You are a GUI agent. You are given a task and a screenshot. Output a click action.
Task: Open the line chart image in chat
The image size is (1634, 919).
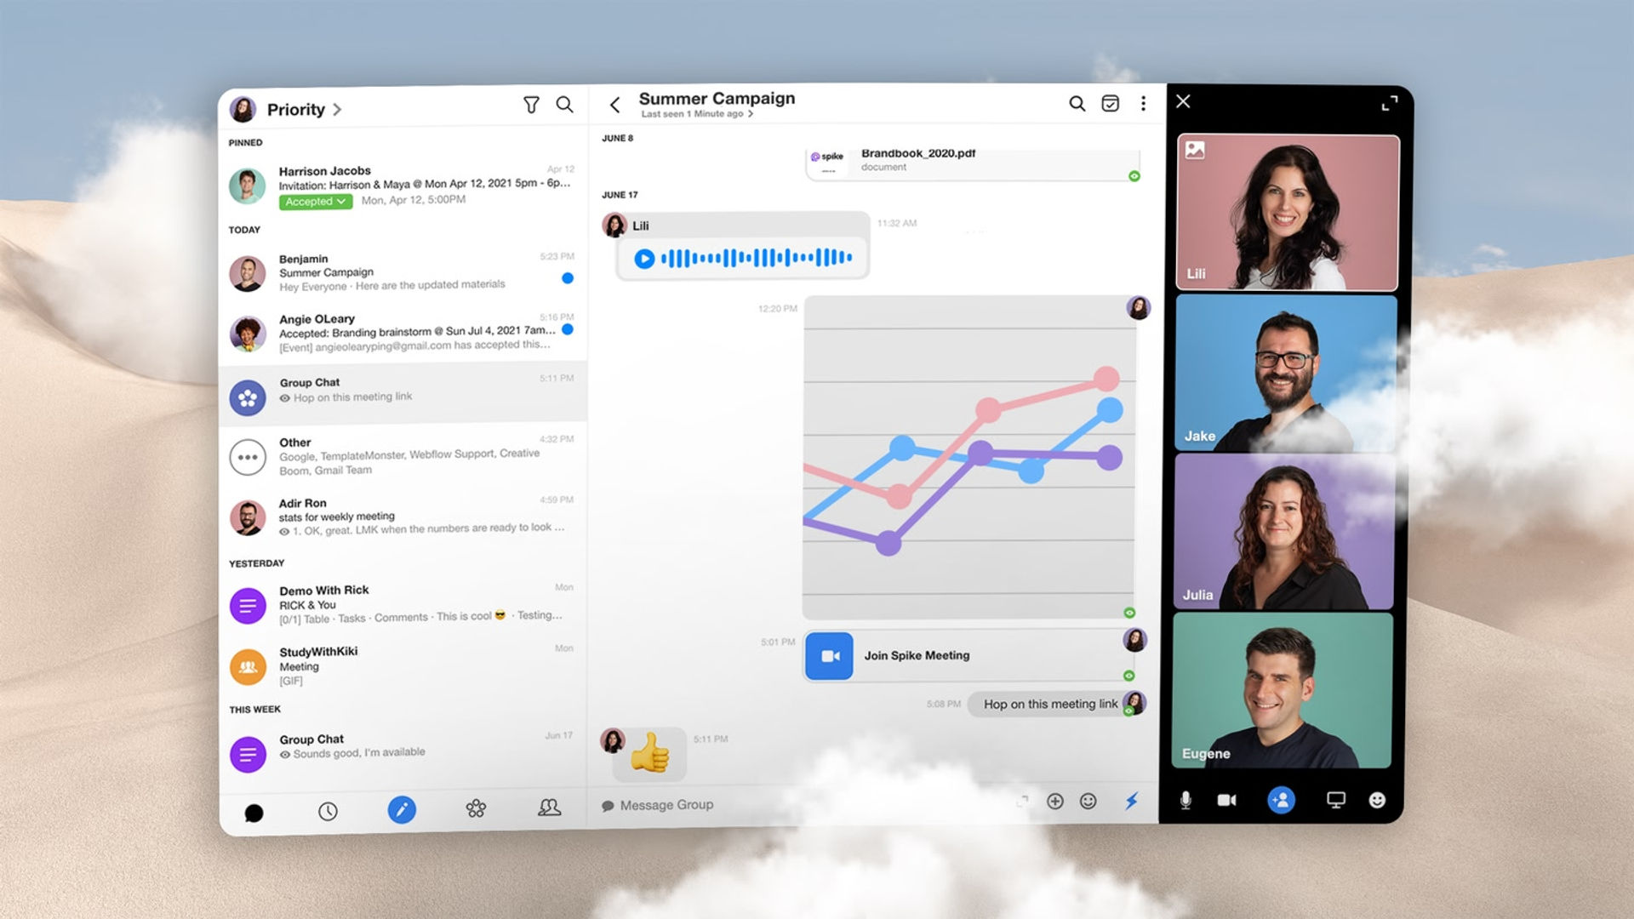point(968,457)
